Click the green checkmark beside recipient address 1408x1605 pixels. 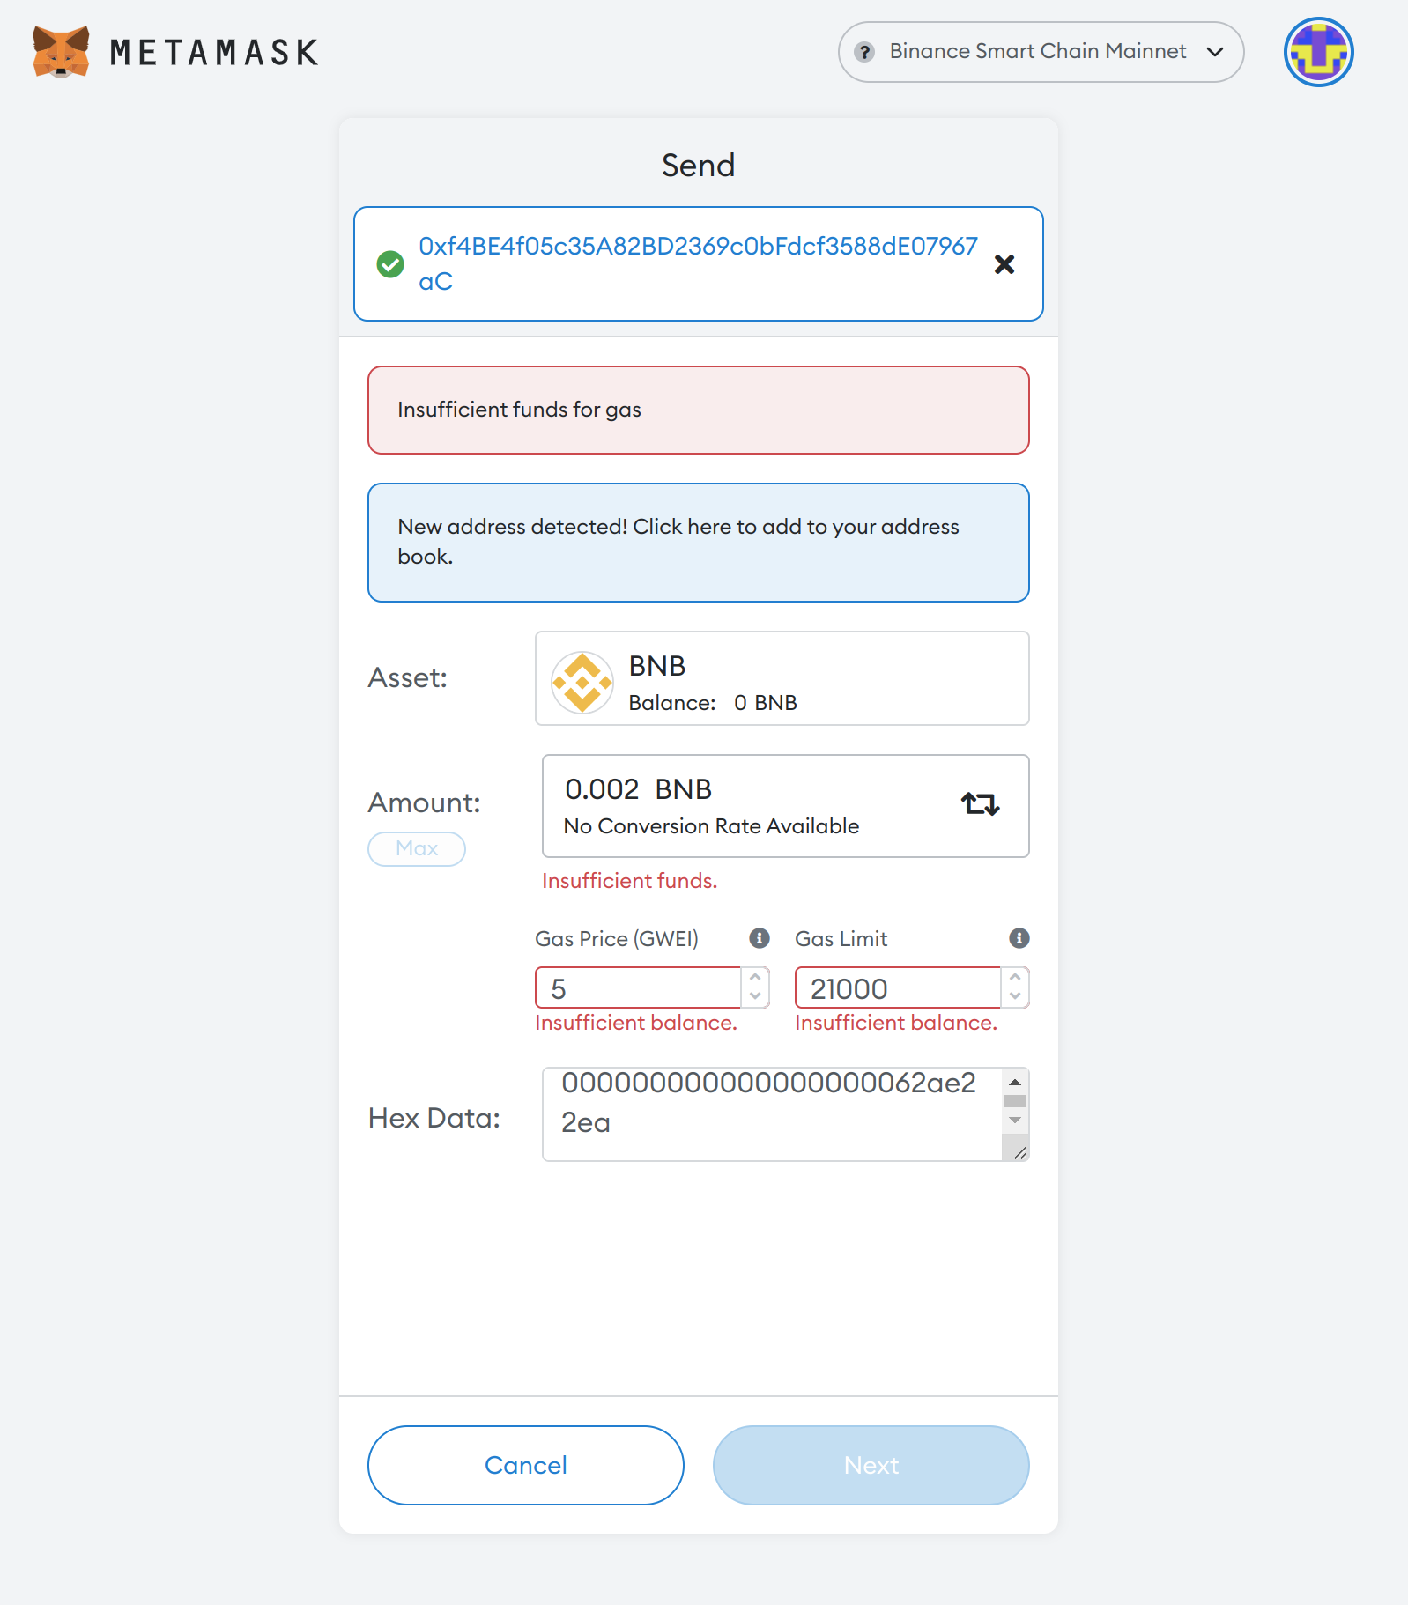click(x=390, y=264)
